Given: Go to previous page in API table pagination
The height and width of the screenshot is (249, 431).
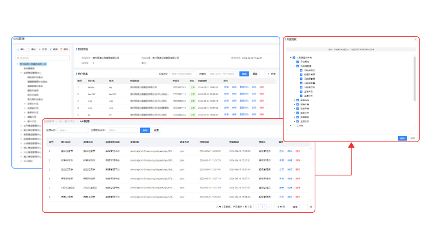Looking at the screenshot, I should pyautogui.click(x=256, y=207).
